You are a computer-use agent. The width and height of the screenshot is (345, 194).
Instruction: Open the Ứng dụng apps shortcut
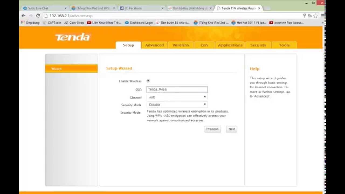[x=30, y=23]
